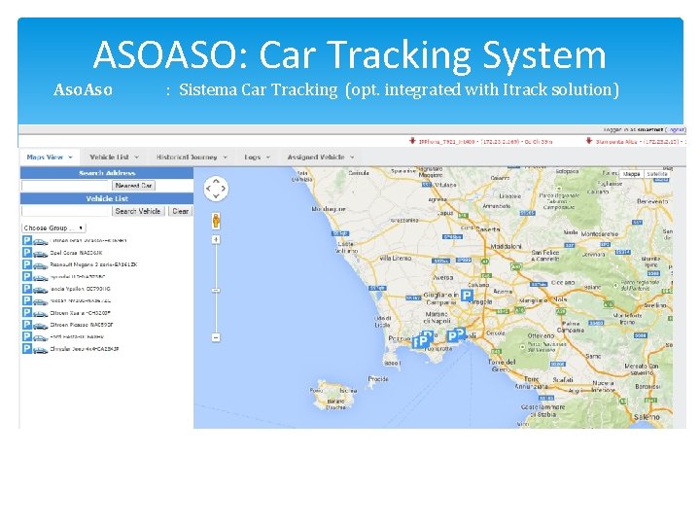
Task: Click the car icon beside Chrysler Jeep
Action: pyautogui.click(x=40, y=350)
